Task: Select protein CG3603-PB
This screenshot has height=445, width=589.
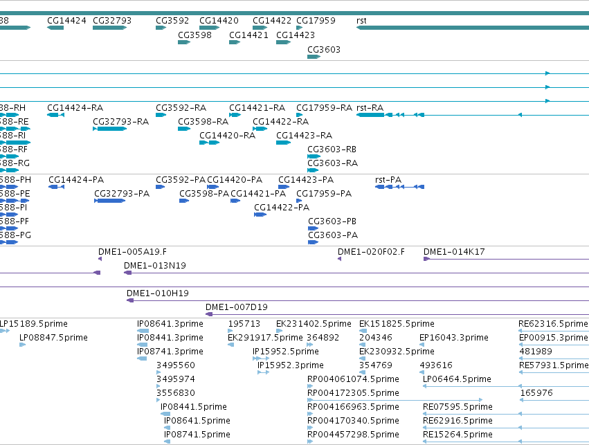Action: 332,221
